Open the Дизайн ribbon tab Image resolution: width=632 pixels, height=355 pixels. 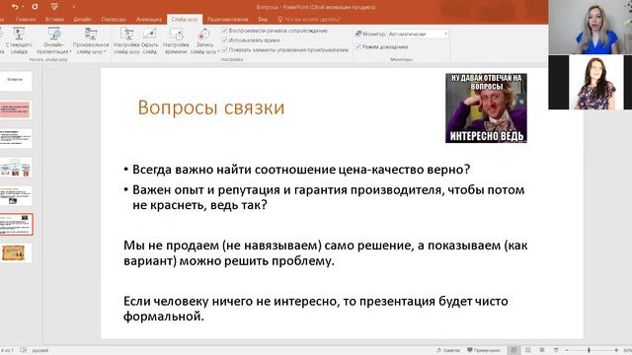click(x=82, y=19)
